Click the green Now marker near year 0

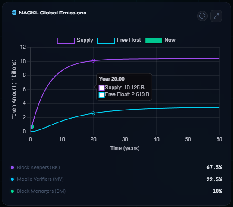tap(32, 127)
